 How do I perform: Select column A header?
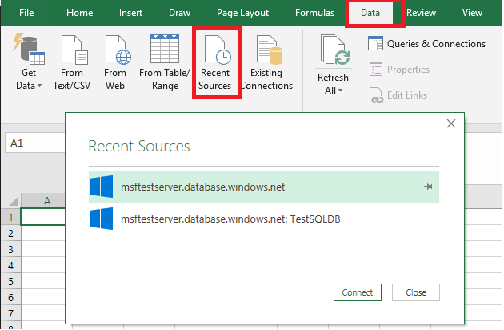click(x=43, y=200)
